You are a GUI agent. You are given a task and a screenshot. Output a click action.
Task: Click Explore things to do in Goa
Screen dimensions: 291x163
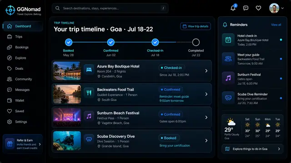tap(252, 149)
